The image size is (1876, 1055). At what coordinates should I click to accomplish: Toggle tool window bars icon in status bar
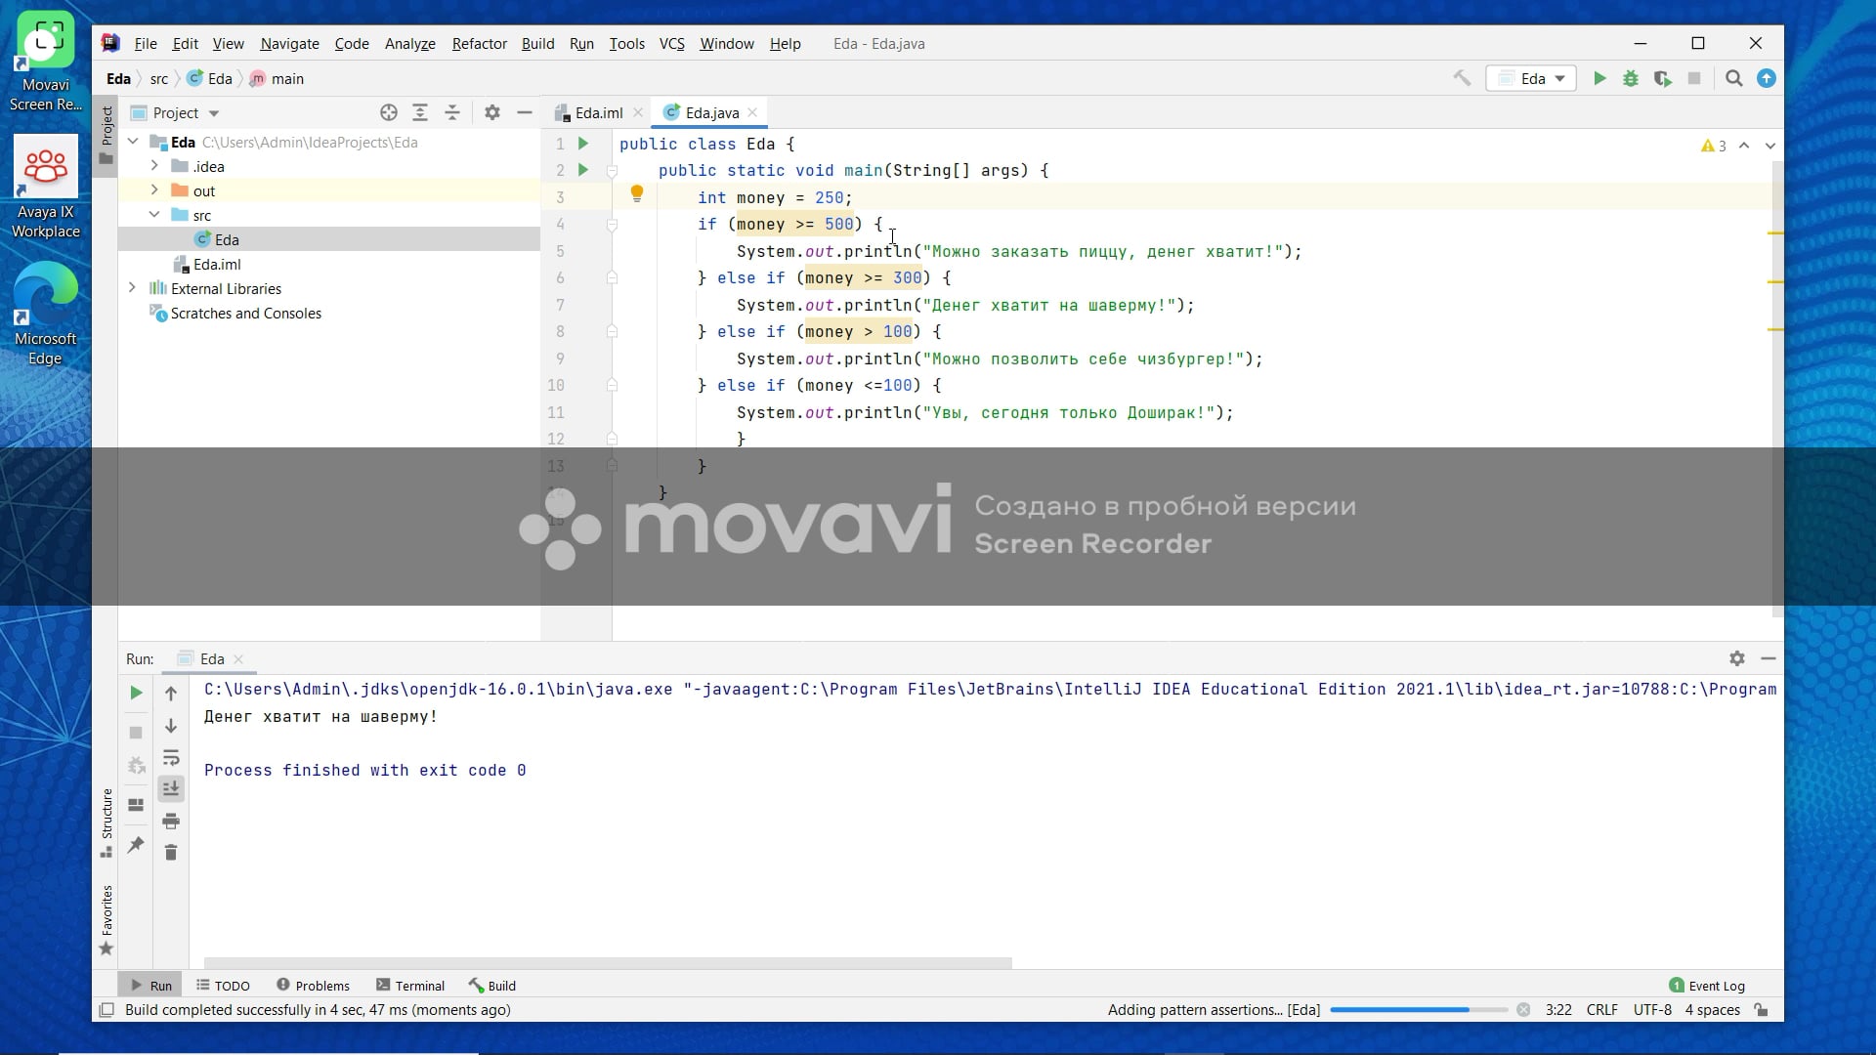(107, 1009)
